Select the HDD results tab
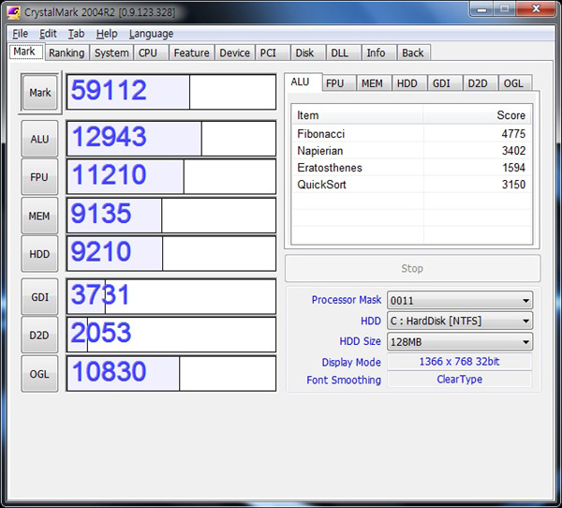The image size is (562, 508). 409,83
